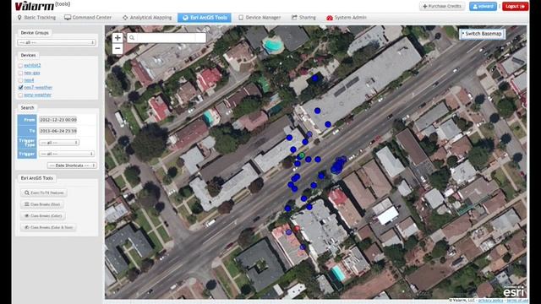The height and width of the screenshot is (304, 541).
Task: Run Zoom To Fit Features tool
Action: click(44, 193)
